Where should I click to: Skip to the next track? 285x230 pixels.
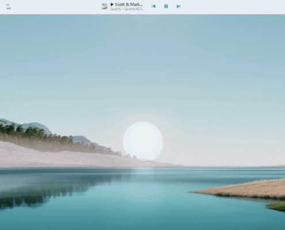(x=178, y=6)
